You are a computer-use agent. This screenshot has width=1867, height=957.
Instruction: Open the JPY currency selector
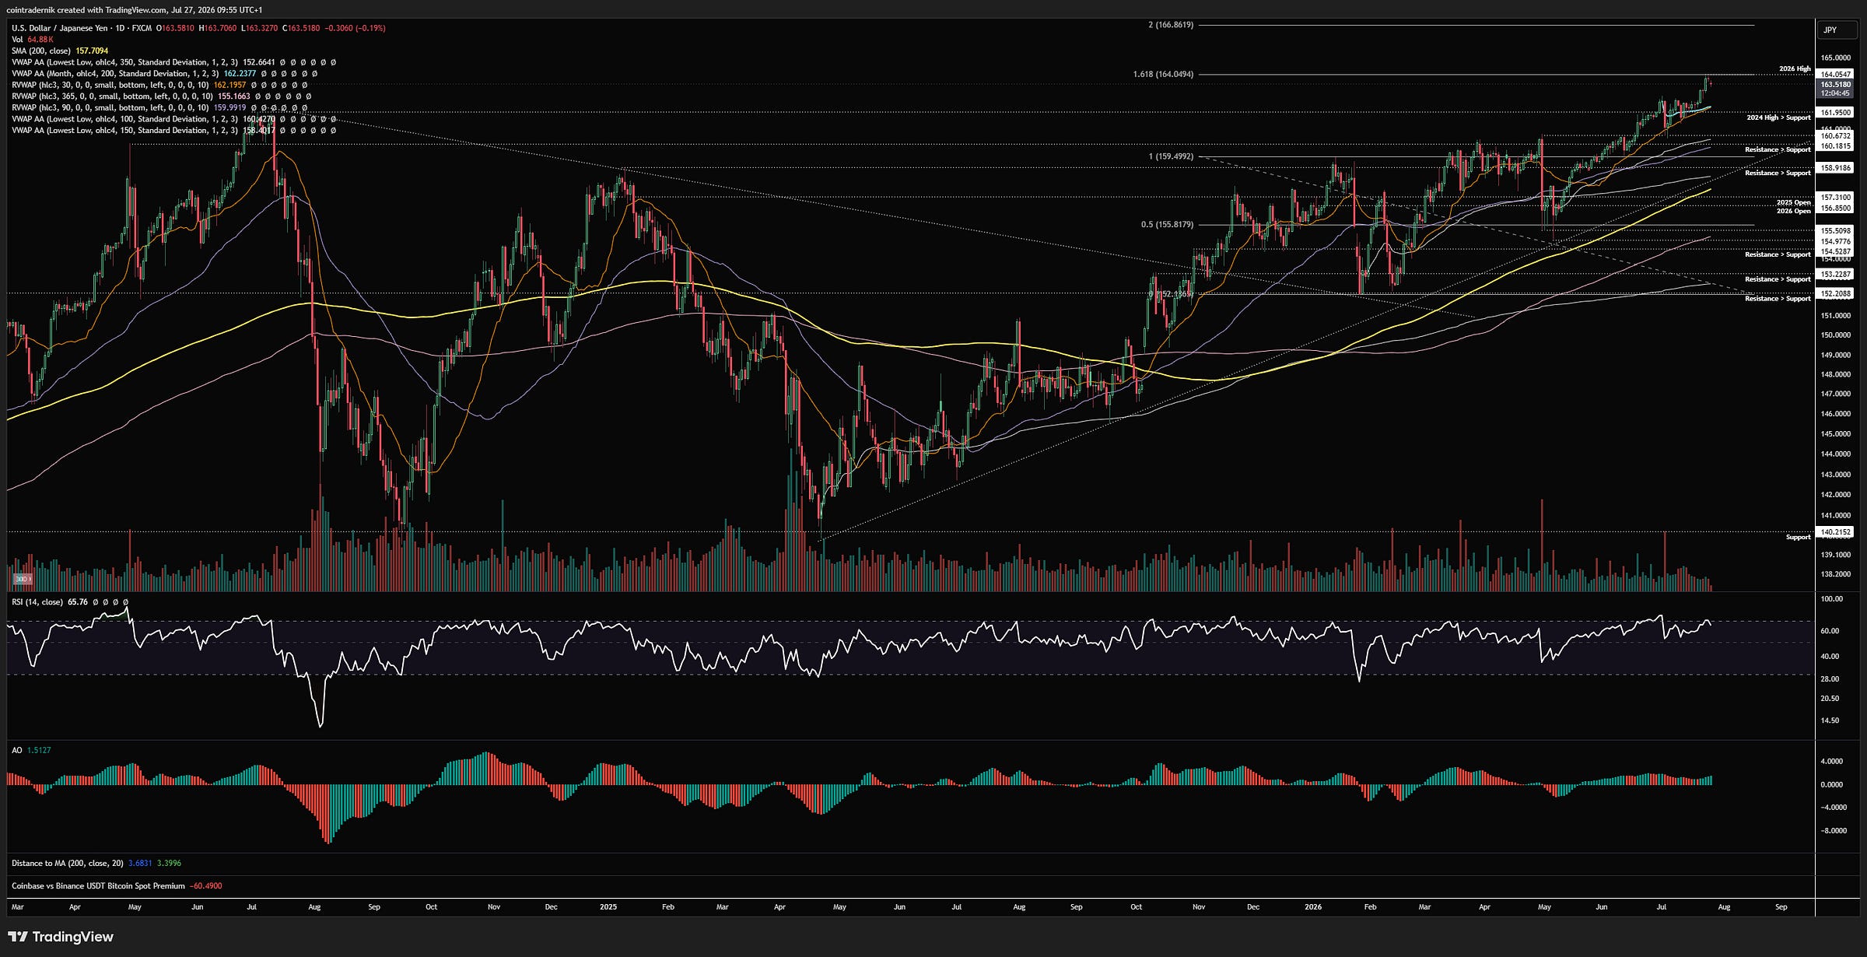1838,30
